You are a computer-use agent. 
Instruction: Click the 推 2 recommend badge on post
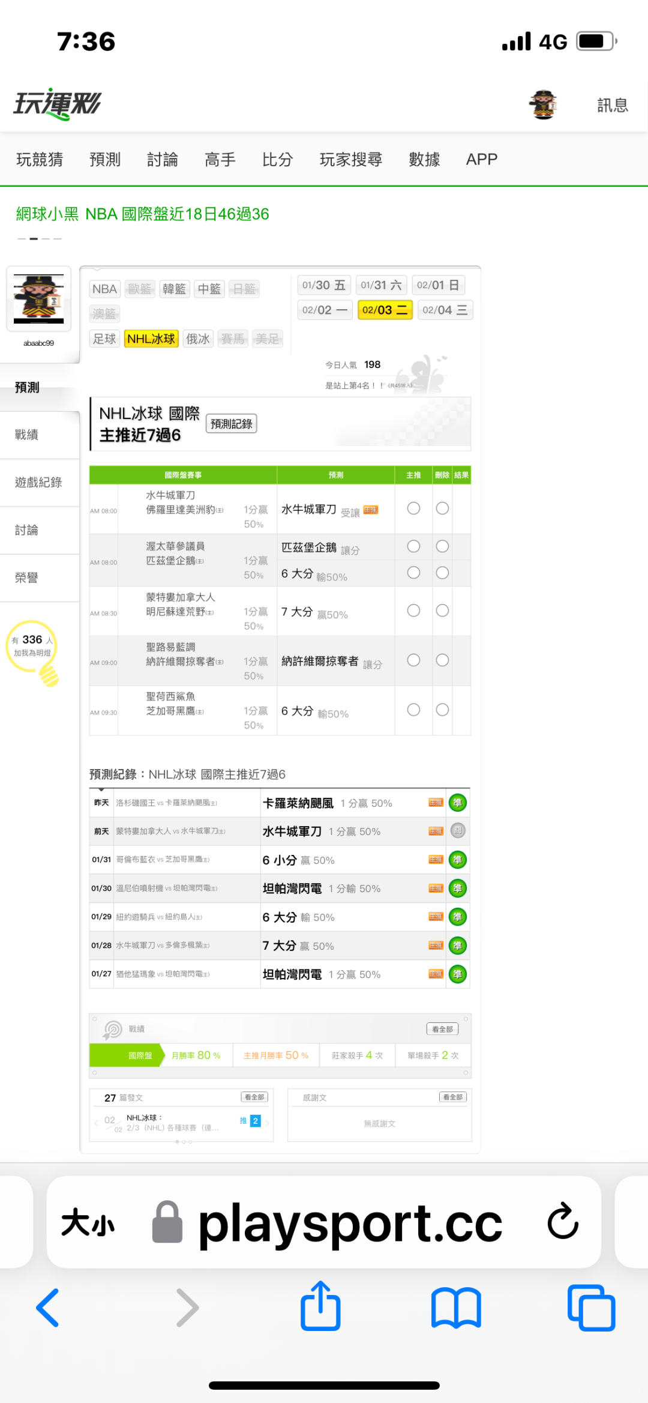pos(250,1121)
